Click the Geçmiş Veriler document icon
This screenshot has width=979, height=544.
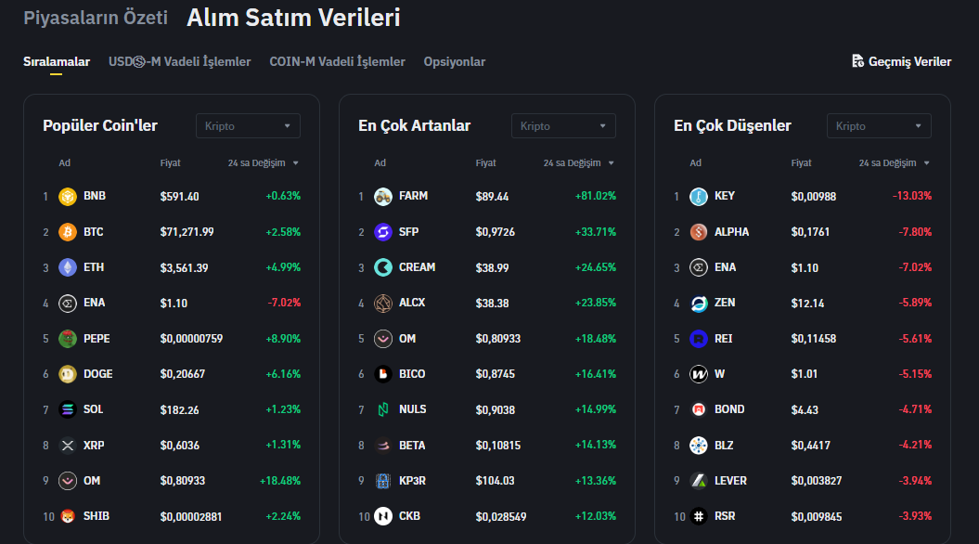click(x=858, y=61)
